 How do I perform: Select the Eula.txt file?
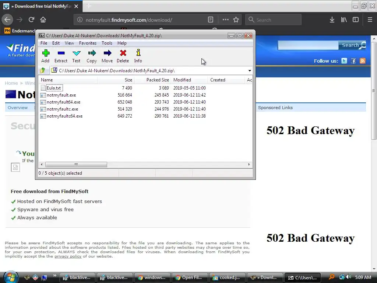point(54,88)
